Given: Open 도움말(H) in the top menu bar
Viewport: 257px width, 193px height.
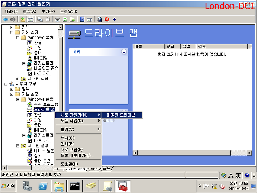Looking at the screenshot, I should pos(69,11).
